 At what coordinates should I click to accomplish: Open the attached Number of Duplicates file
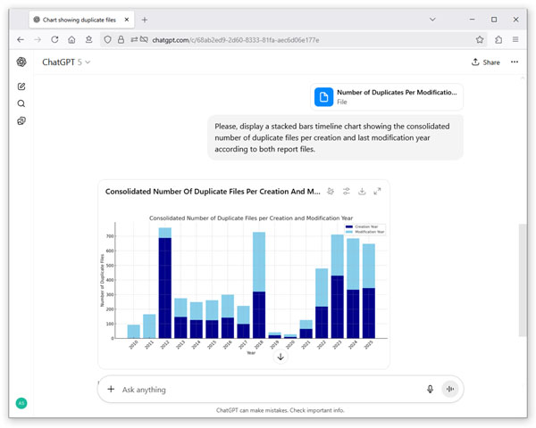(x=387, y=97)
